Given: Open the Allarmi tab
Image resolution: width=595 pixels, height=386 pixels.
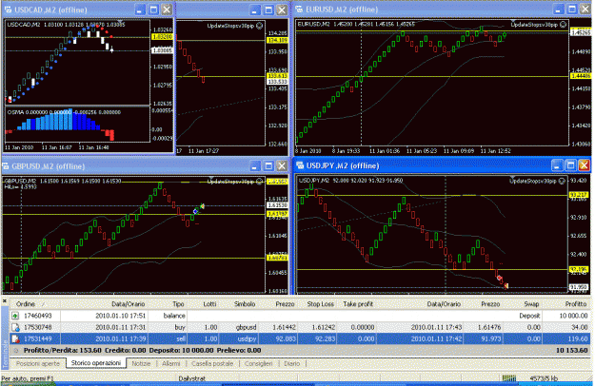Looking at the screenshot, I should click(x=171, y=363).
